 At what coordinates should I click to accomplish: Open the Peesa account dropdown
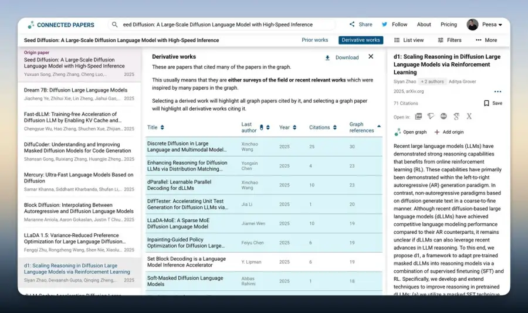point(485,25)
